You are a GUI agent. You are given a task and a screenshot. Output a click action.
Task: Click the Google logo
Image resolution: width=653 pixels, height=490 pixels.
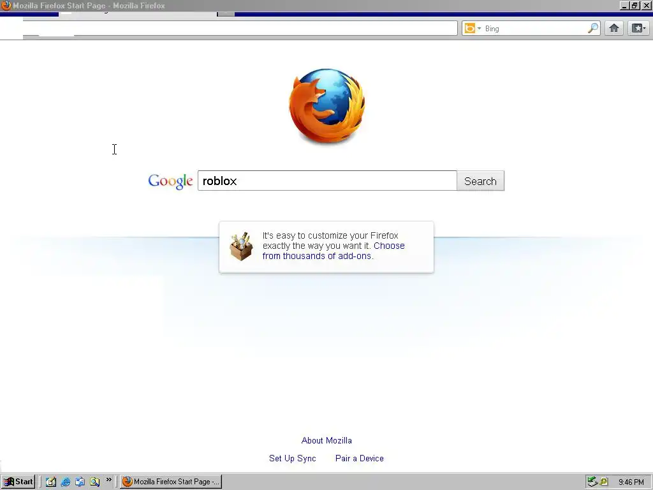pos(170,181)
